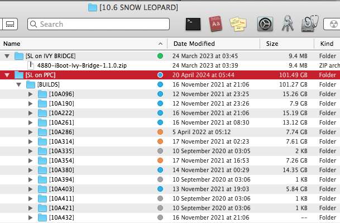The width and height of the screenshot is (340, 223).
Task: Click the [10A096] folder icon
Action: pos(42,94)
